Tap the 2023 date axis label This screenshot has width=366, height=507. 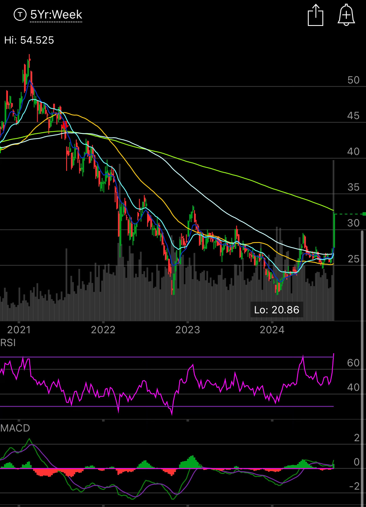(188, 330)
